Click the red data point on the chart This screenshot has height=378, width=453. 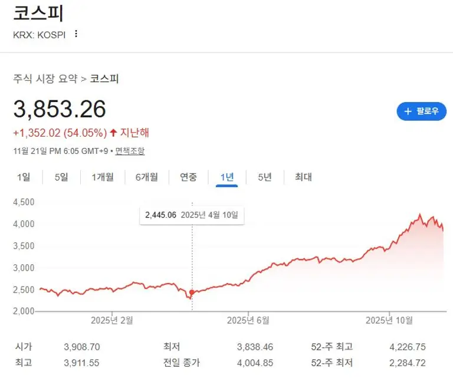coord(192,292)
